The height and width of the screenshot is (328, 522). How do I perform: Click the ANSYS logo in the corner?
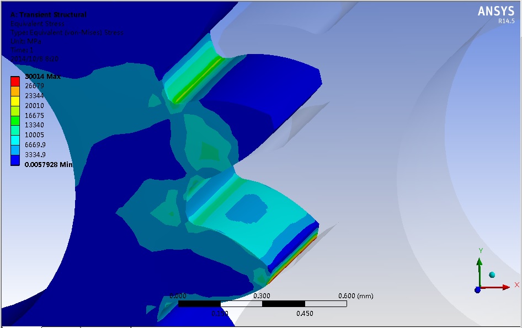tap(496, 12)
